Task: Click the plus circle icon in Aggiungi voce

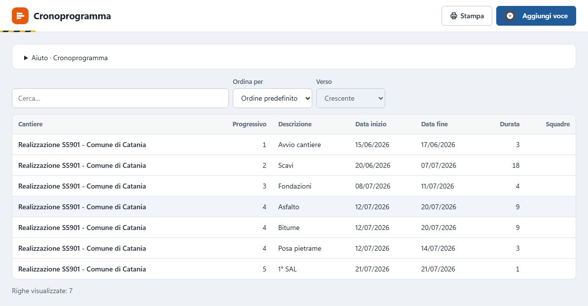Action: [x=510, y=16]
